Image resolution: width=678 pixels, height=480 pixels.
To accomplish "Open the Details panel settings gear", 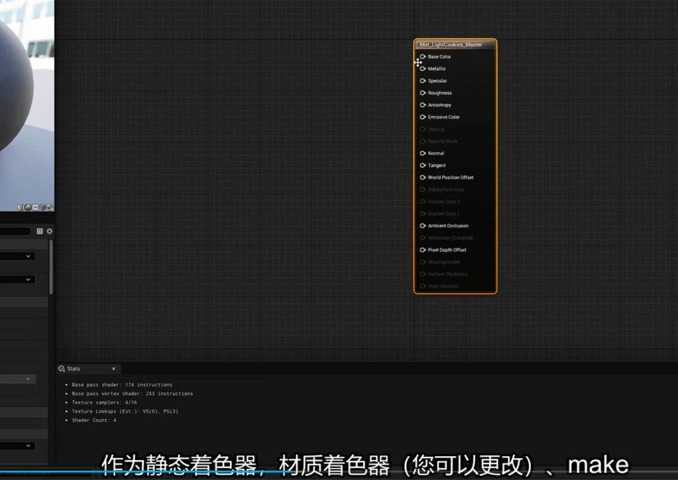I will 49,231.
